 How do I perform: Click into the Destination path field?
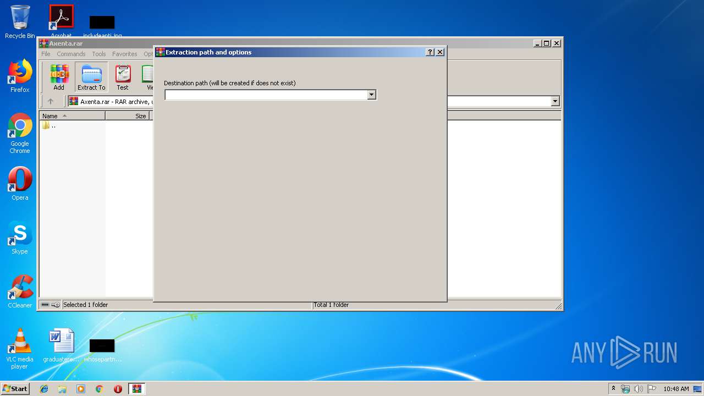(266, 95)
